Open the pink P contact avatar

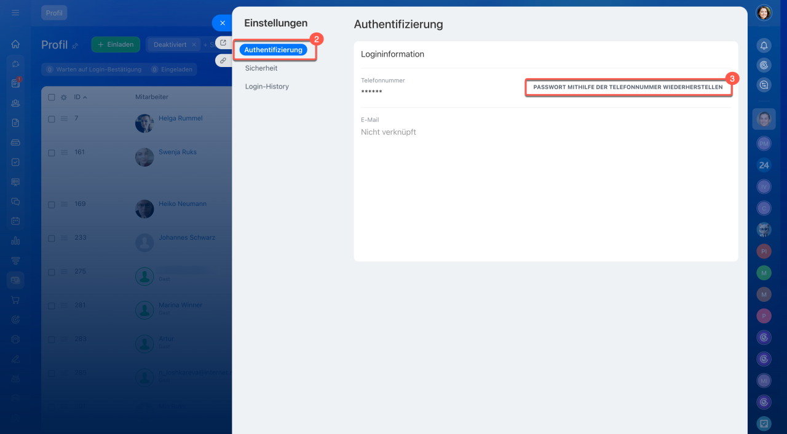764,316
